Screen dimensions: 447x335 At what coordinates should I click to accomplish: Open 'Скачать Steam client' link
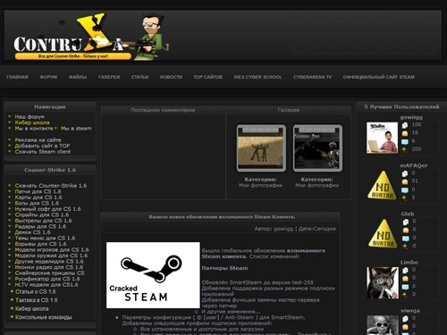tap(43, 152)
